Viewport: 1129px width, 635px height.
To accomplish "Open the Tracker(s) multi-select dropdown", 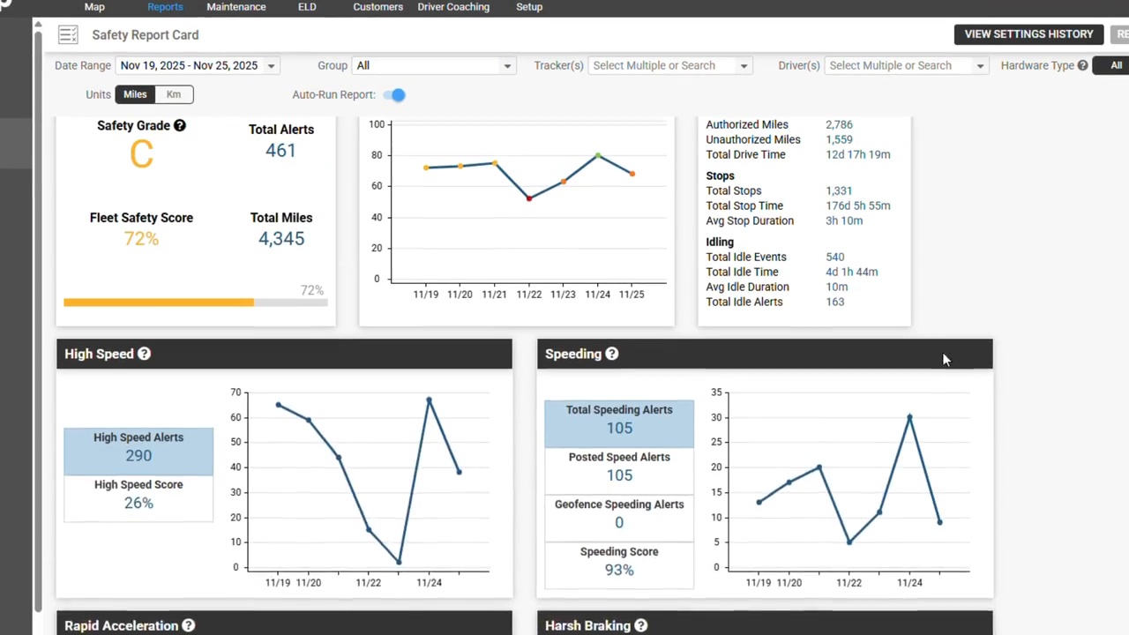I will click(x=669, y=65).
